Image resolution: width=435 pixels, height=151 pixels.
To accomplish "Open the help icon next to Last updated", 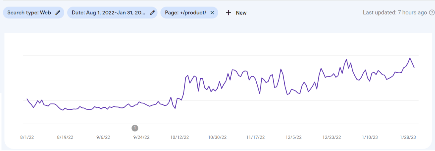I will pyautogui.click(x=432, y=12).
